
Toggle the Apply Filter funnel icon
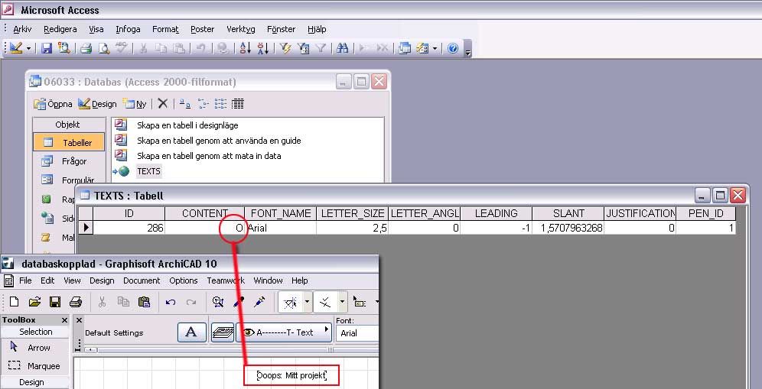coord(321,48)
